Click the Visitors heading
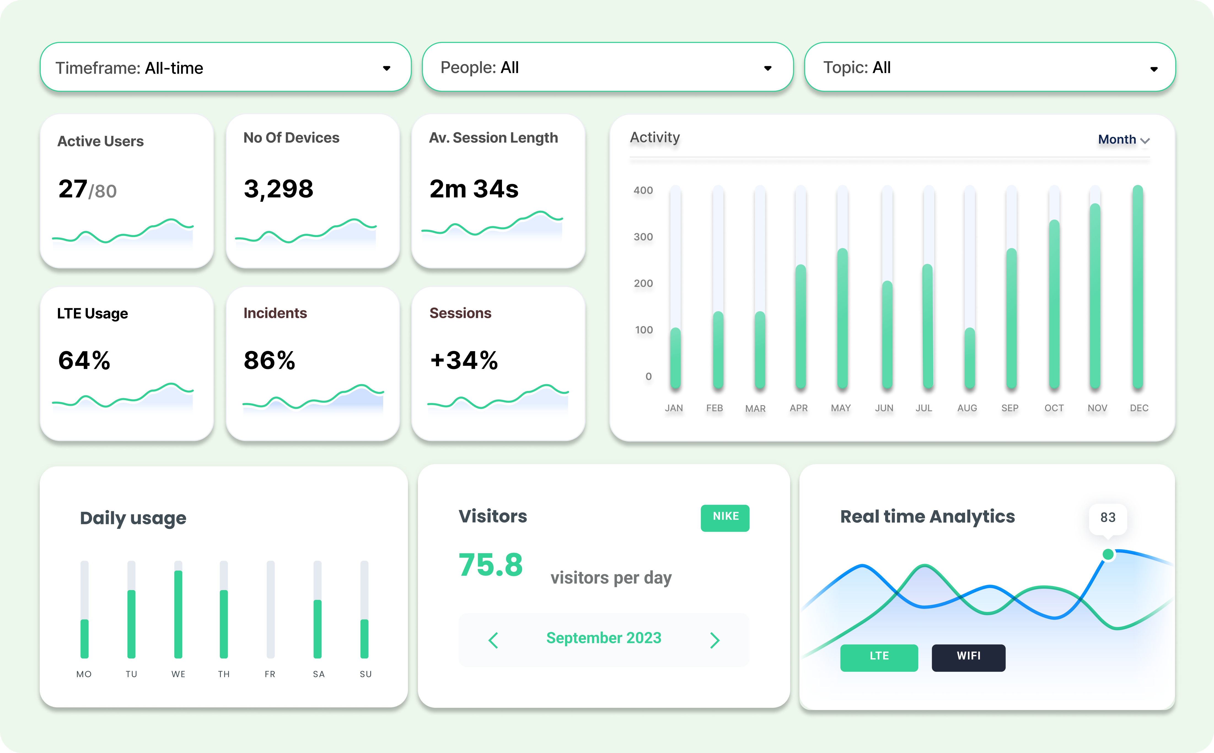The width and height of the screenshot is (1214, 753). (x=493, y=516)
